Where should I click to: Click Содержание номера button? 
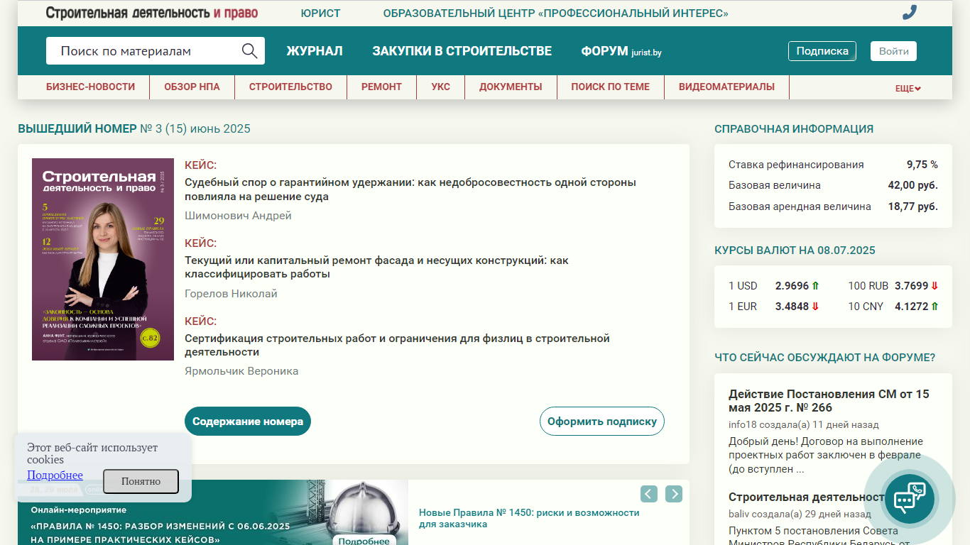[x=248, y=422]
